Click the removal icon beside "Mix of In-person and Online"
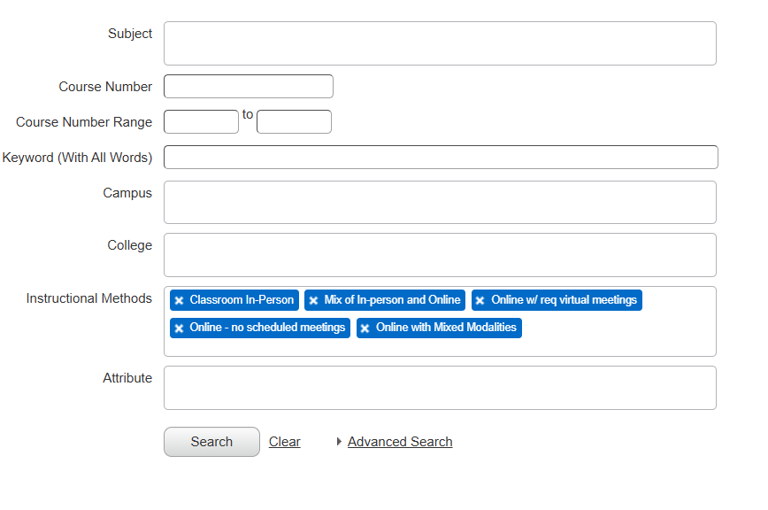 [x=313, y=300]
